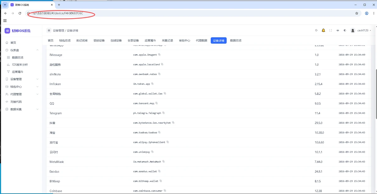This screenshot has height=194, width=377.
Task: Reload the page in the browser
Action: 20,13
